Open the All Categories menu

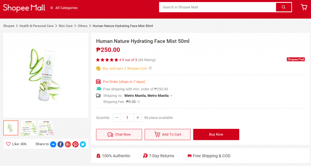click(x=64, y=8)
